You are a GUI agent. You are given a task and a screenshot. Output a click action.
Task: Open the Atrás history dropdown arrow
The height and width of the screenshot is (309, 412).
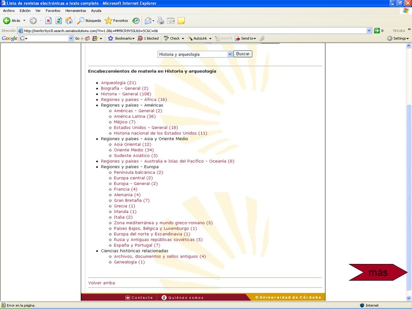[24, 21]
